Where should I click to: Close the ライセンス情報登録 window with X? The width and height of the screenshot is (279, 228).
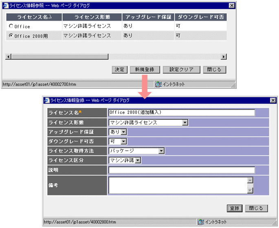click(x=273, y=100)
